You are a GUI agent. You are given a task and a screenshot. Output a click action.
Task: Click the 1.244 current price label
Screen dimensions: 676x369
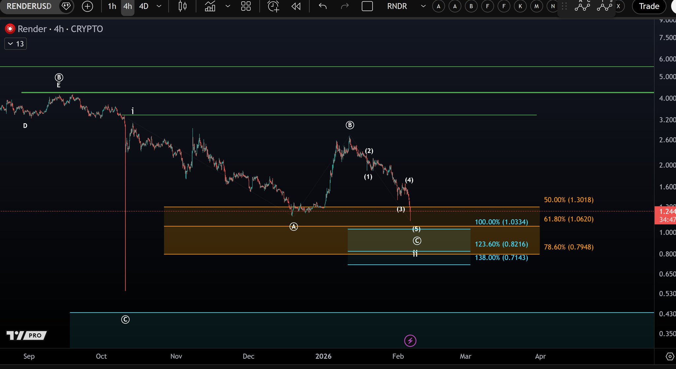[x=666, y=211]
